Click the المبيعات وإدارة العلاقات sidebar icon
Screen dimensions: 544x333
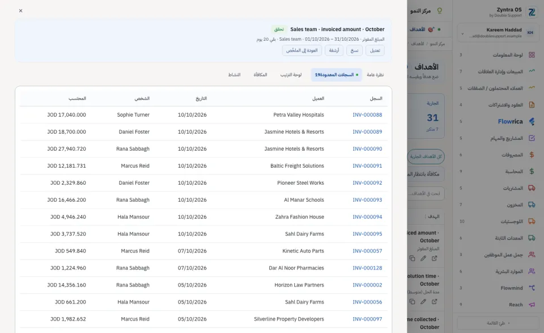(532, 71)
